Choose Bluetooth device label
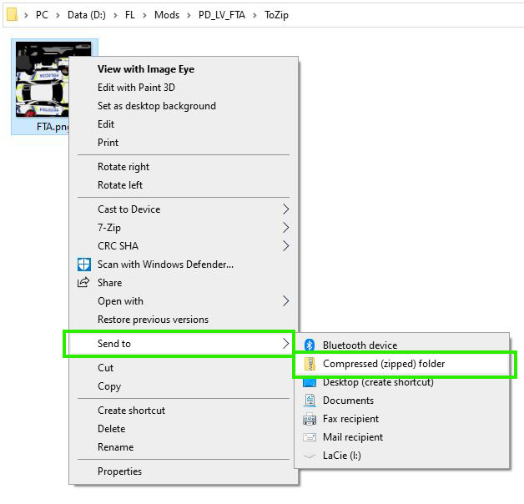Screen dimensions: 524x504 (360, 345)
